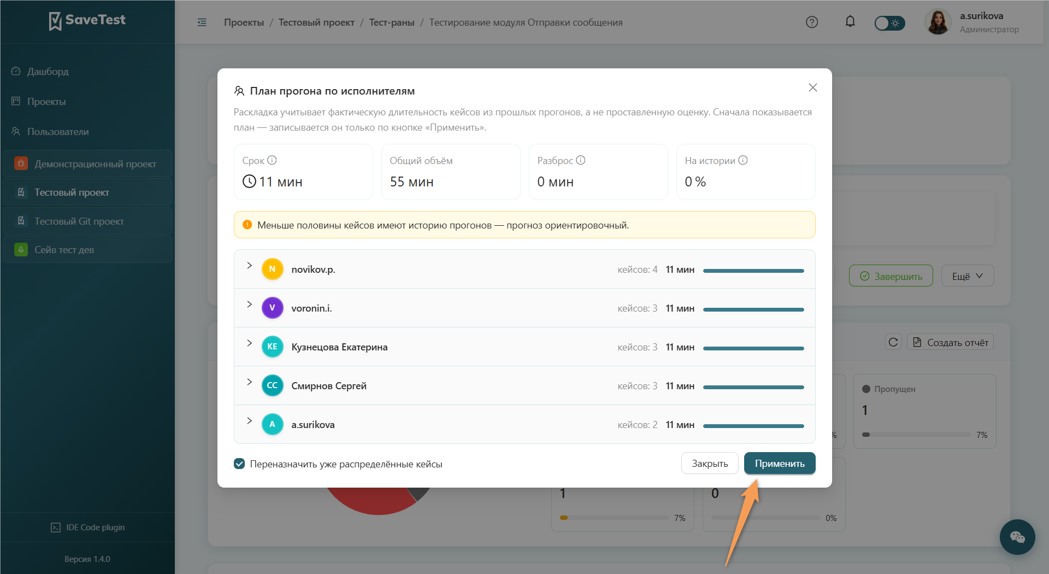The height and width of the screenshot is (574, 1049).
Task: Open the chat support bubble
Action: (x=1017, y=537)
